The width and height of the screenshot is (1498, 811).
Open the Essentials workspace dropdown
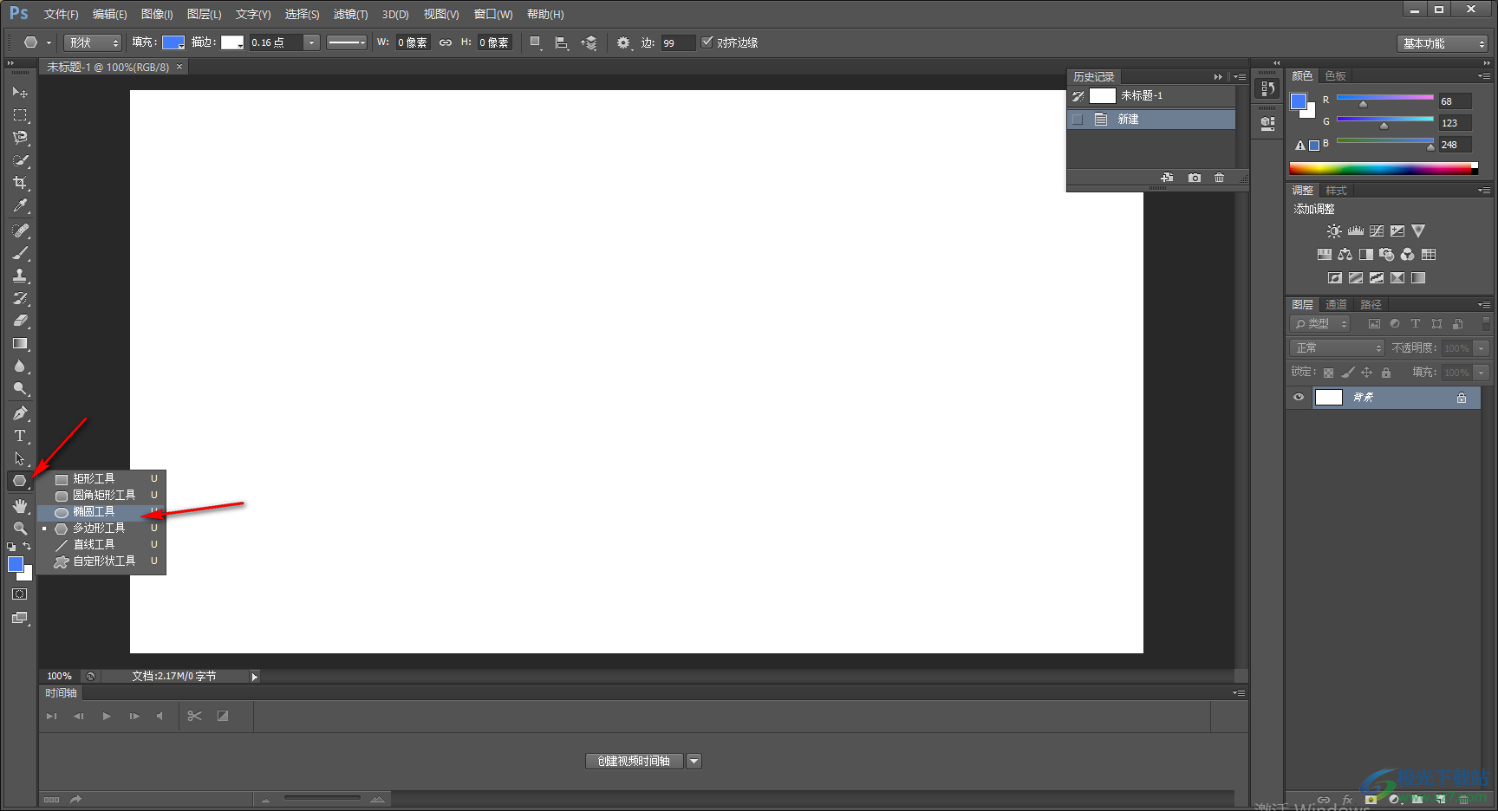click(x=1442, y=43)
